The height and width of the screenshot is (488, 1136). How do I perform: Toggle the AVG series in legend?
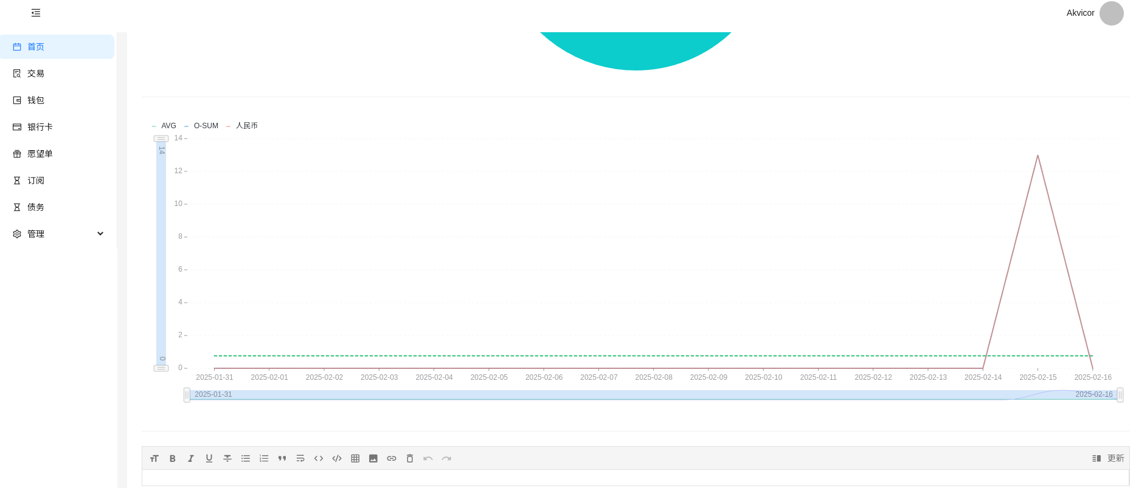click(x=164, y=126)
